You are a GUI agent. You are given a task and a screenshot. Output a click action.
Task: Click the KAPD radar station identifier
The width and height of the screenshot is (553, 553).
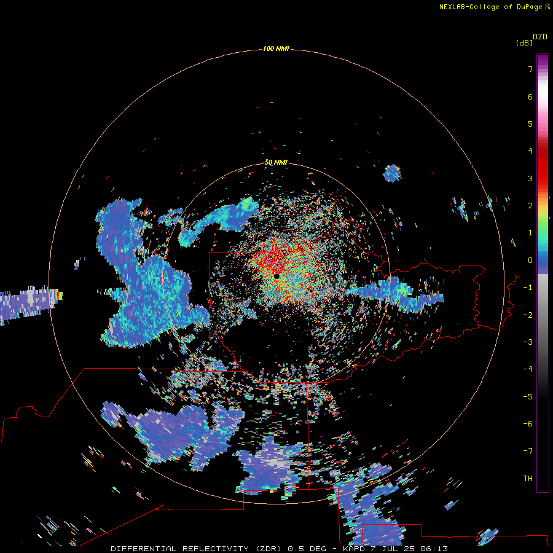354,549
